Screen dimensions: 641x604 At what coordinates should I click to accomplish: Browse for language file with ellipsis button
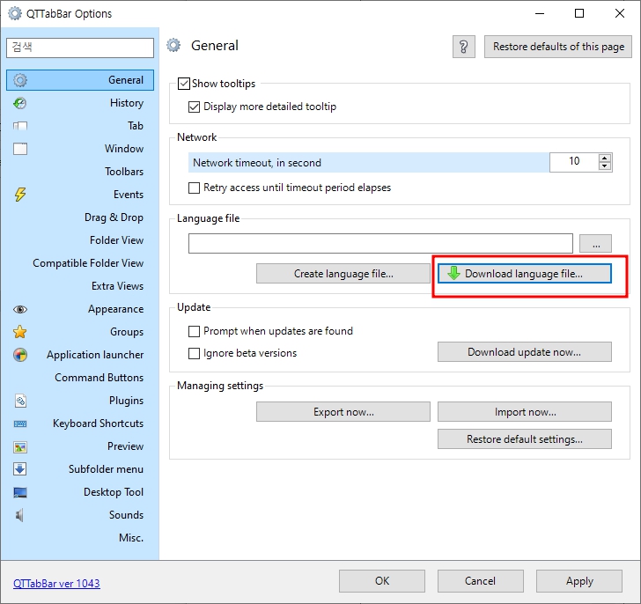[595, 244]
